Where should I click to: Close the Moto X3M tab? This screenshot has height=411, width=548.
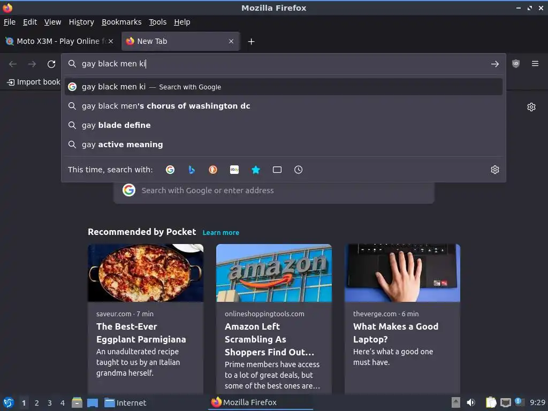(x=110, y=41)
